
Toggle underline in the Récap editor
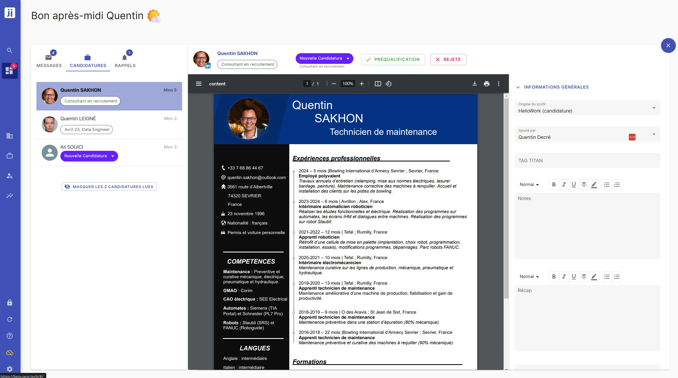(574, 277)
